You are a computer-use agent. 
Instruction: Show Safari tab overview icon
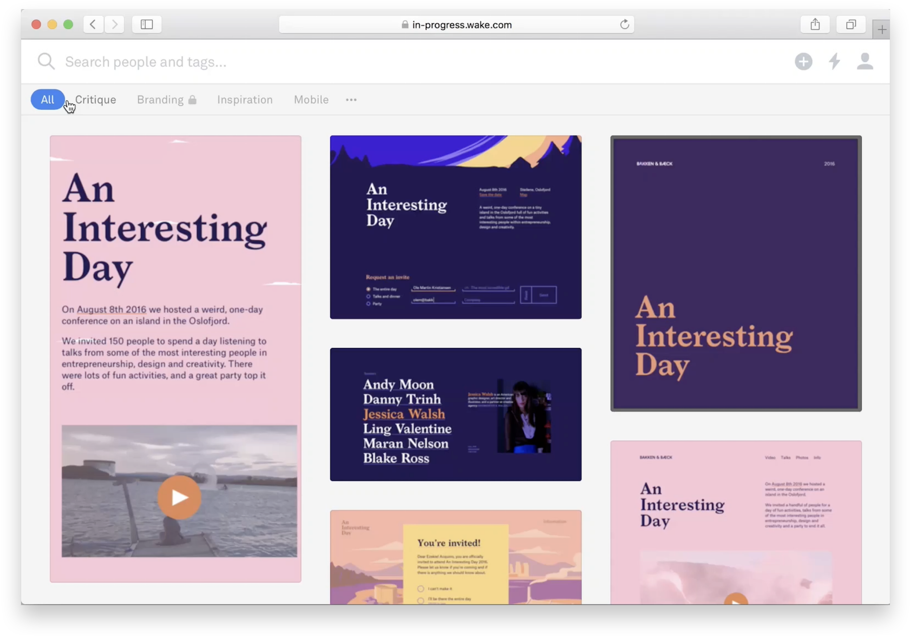tap(851, 25)
